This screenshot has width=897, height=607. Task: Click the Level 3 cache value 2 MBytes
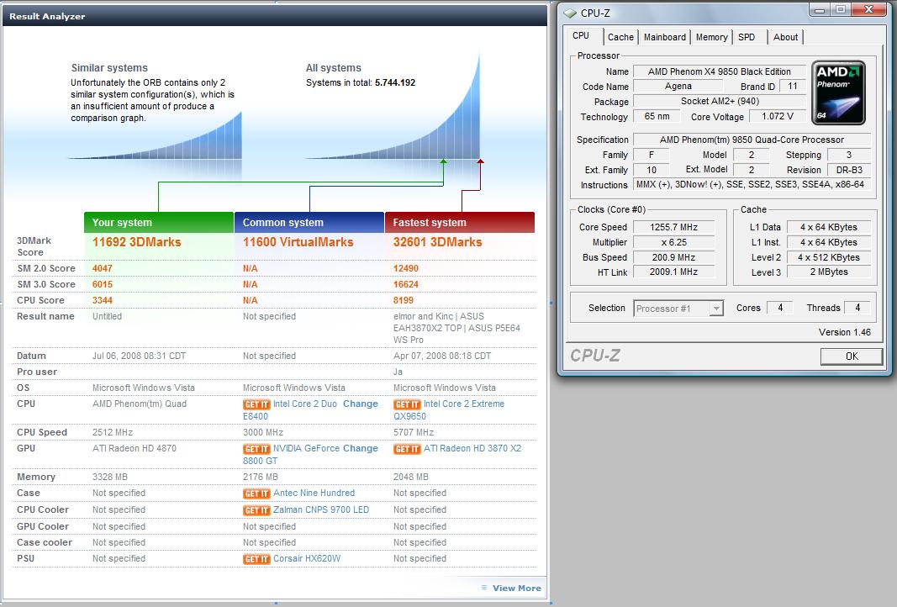pyautogui.click(x=828, y=272)
